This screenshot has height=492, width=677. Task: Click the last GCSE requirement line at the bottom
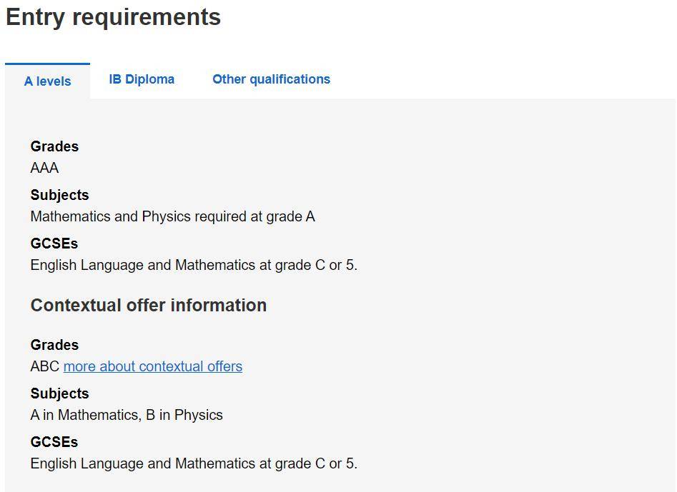(194, 463)
